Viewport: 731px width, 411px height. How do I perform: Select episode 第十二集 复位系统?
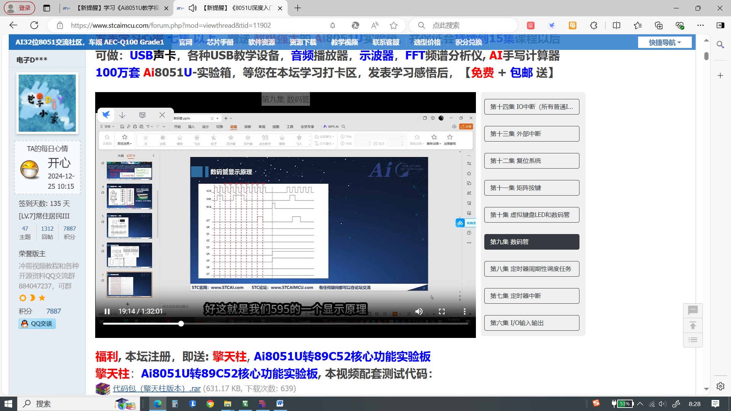[x=531, y=161]
